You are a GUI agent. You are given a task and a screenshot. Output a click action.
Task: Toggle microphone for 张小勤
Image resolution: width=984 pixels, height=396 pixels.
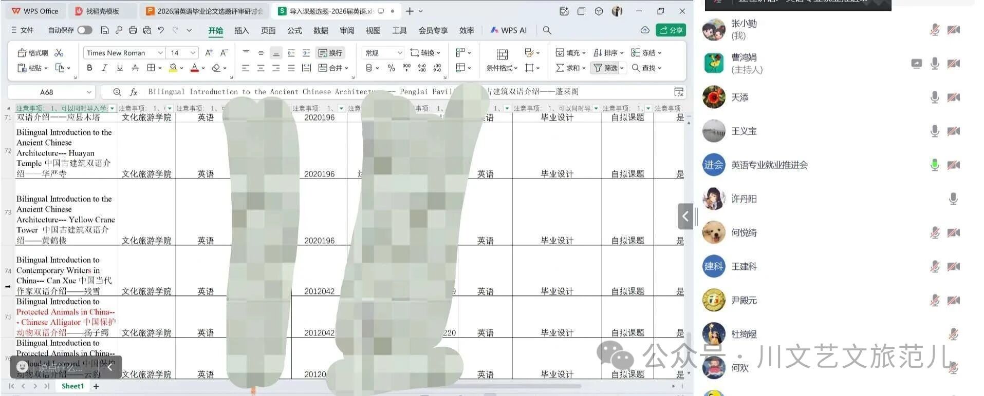935,30
